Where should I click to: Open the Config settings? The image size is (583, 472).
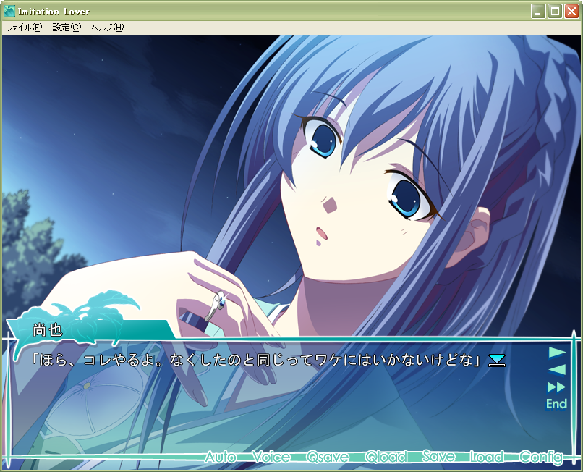click(x=540, y=457)
